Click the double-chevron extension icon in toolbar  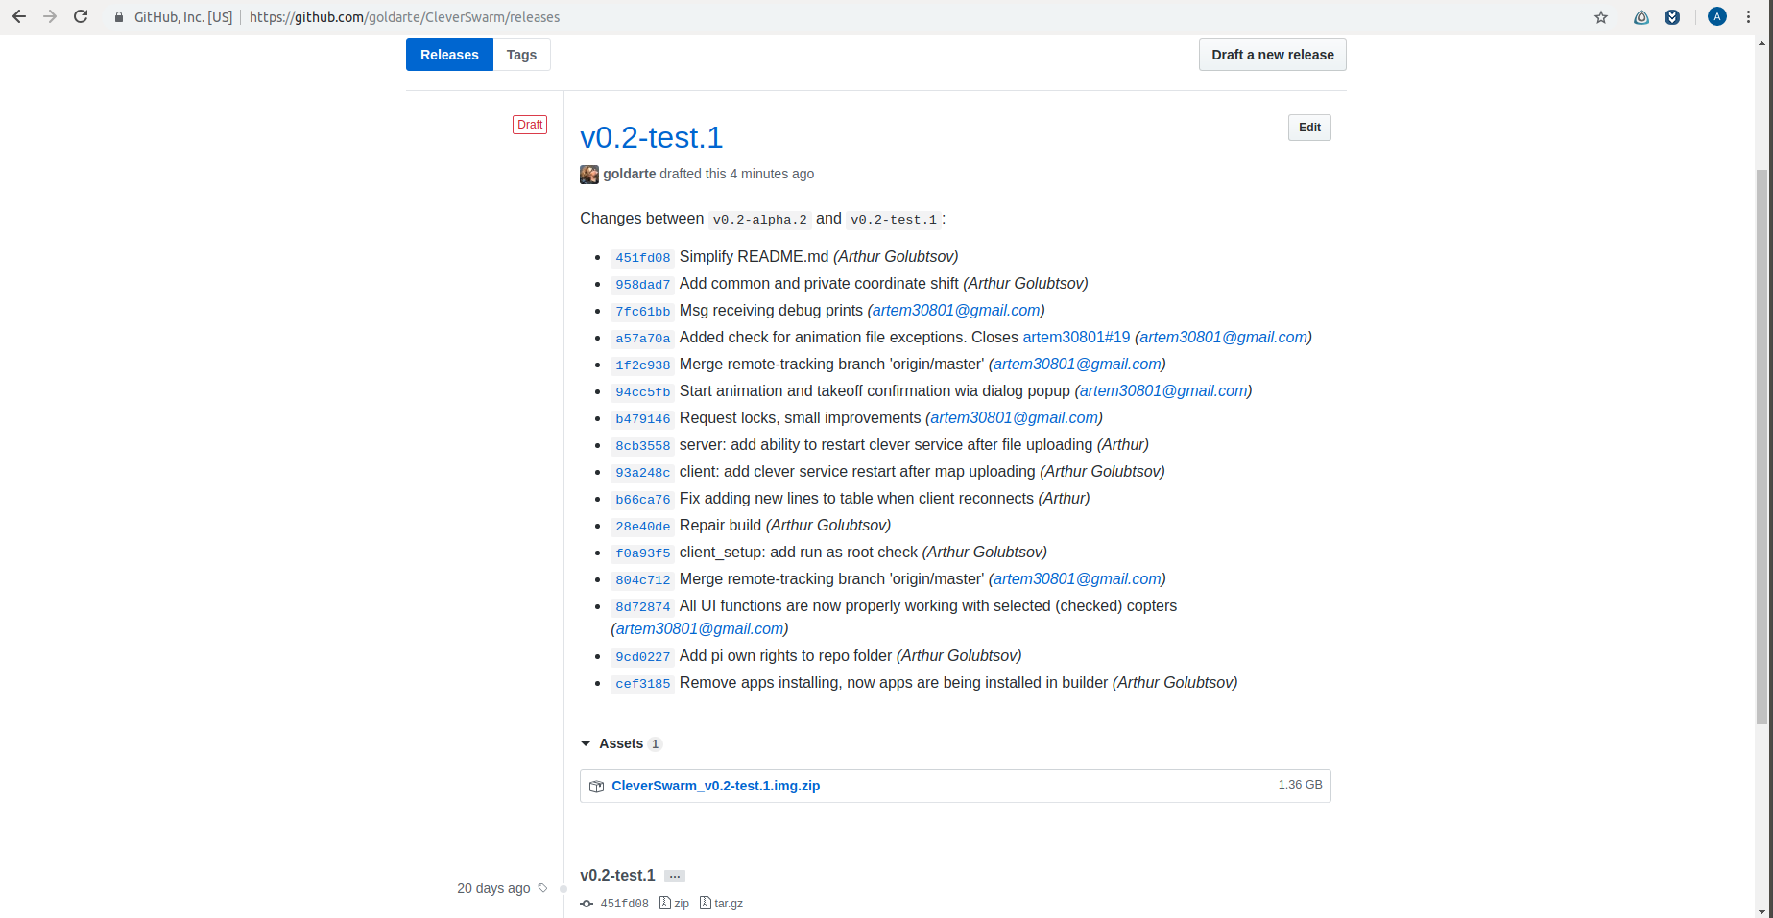[1672, 17]
